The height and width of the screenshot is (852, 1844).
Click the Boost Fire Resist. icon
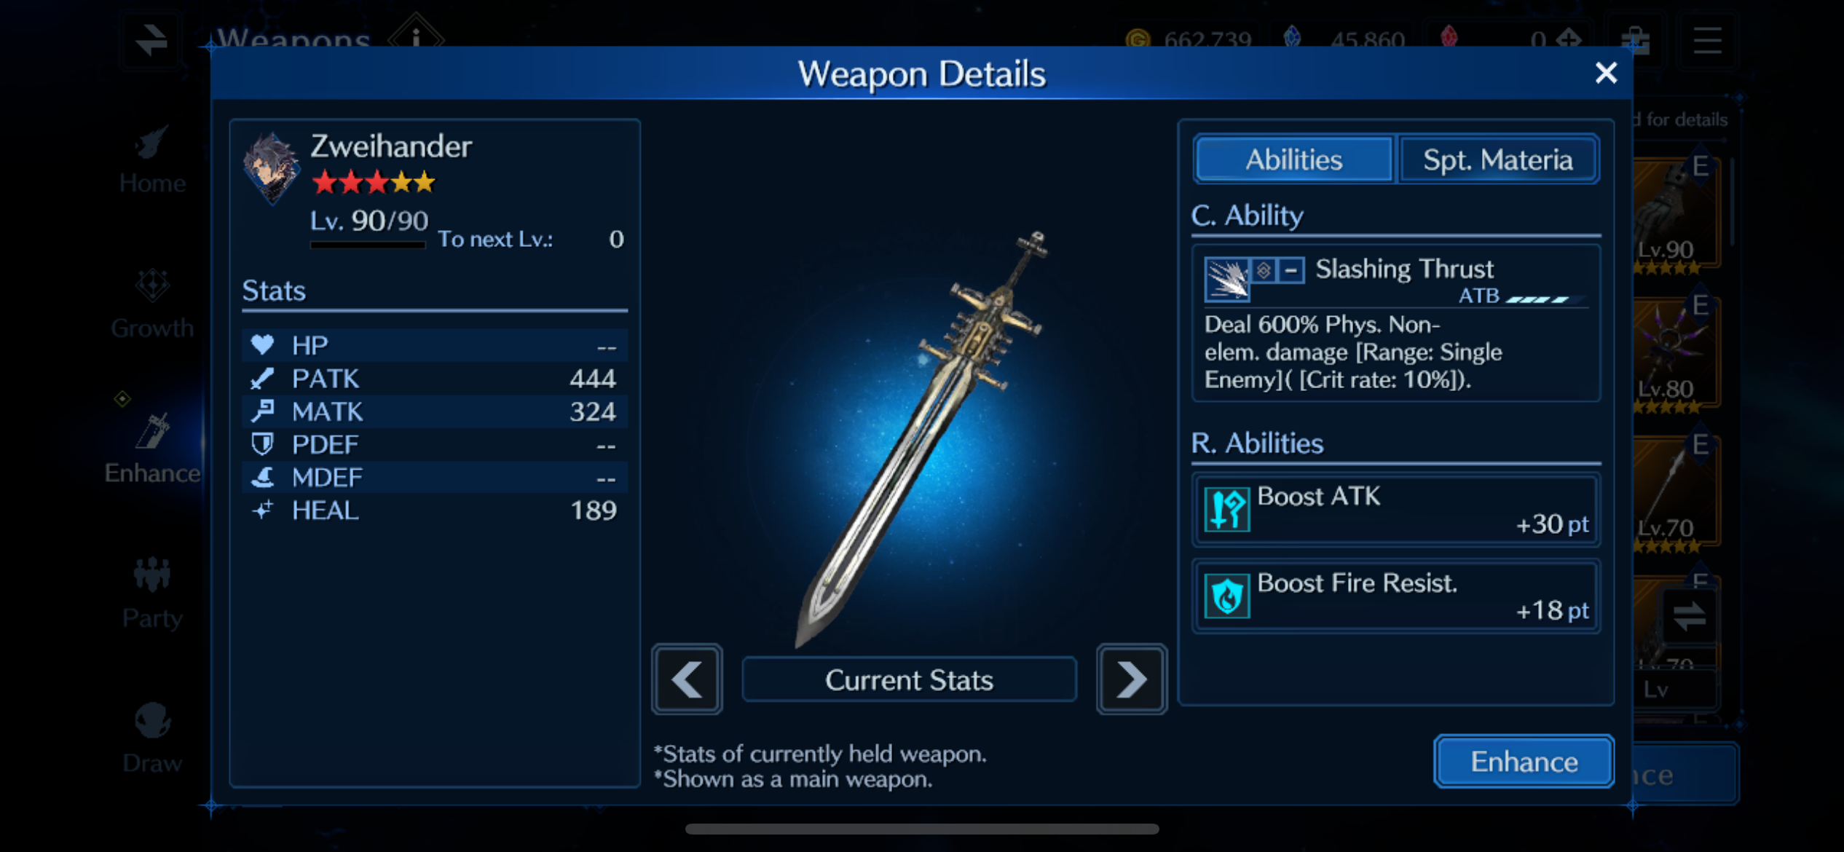pos(1226,596)
